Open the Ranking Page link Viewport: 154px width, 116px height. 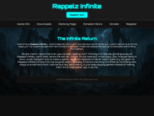pyautogui.click(x=67, y=24)
